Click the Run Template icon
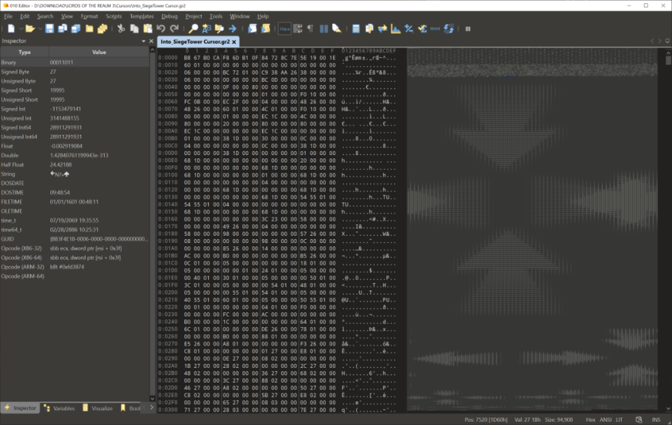 pos(265,29)
